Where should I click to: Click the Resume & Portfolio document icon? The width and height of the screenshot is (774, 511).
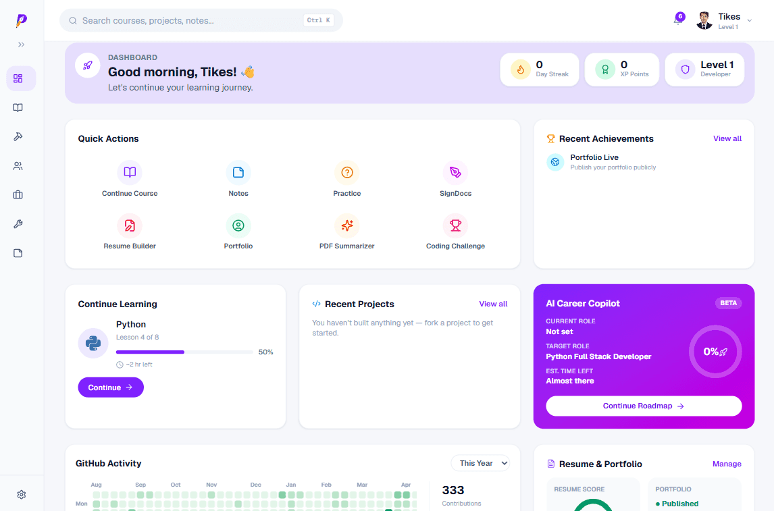[551, 464]
